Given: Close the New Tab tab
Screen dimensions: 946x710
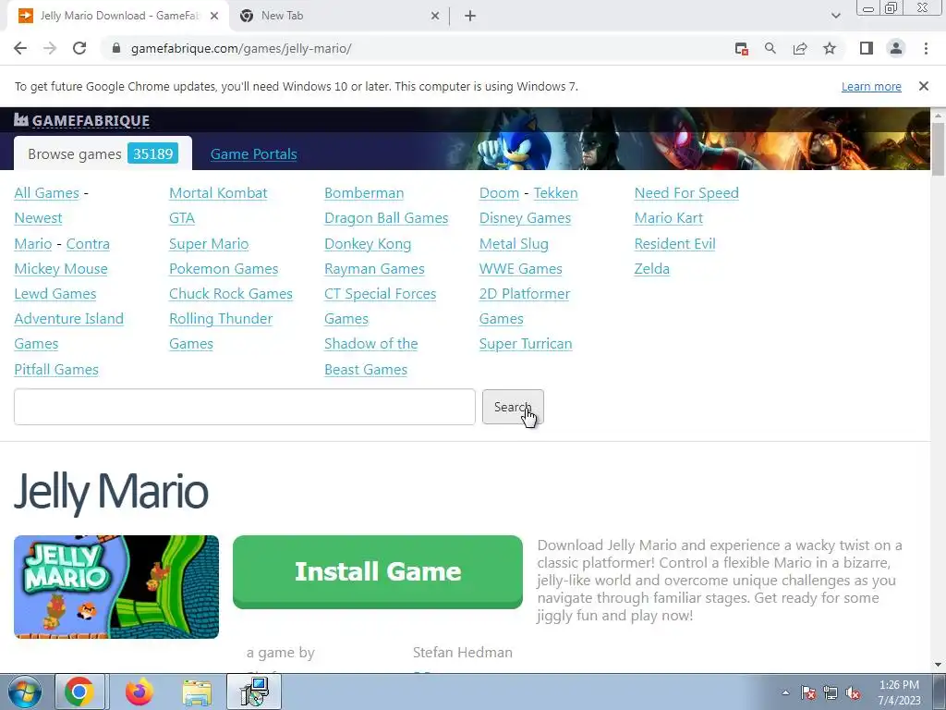Looking at the screenshot, I should tap(435, 16).
